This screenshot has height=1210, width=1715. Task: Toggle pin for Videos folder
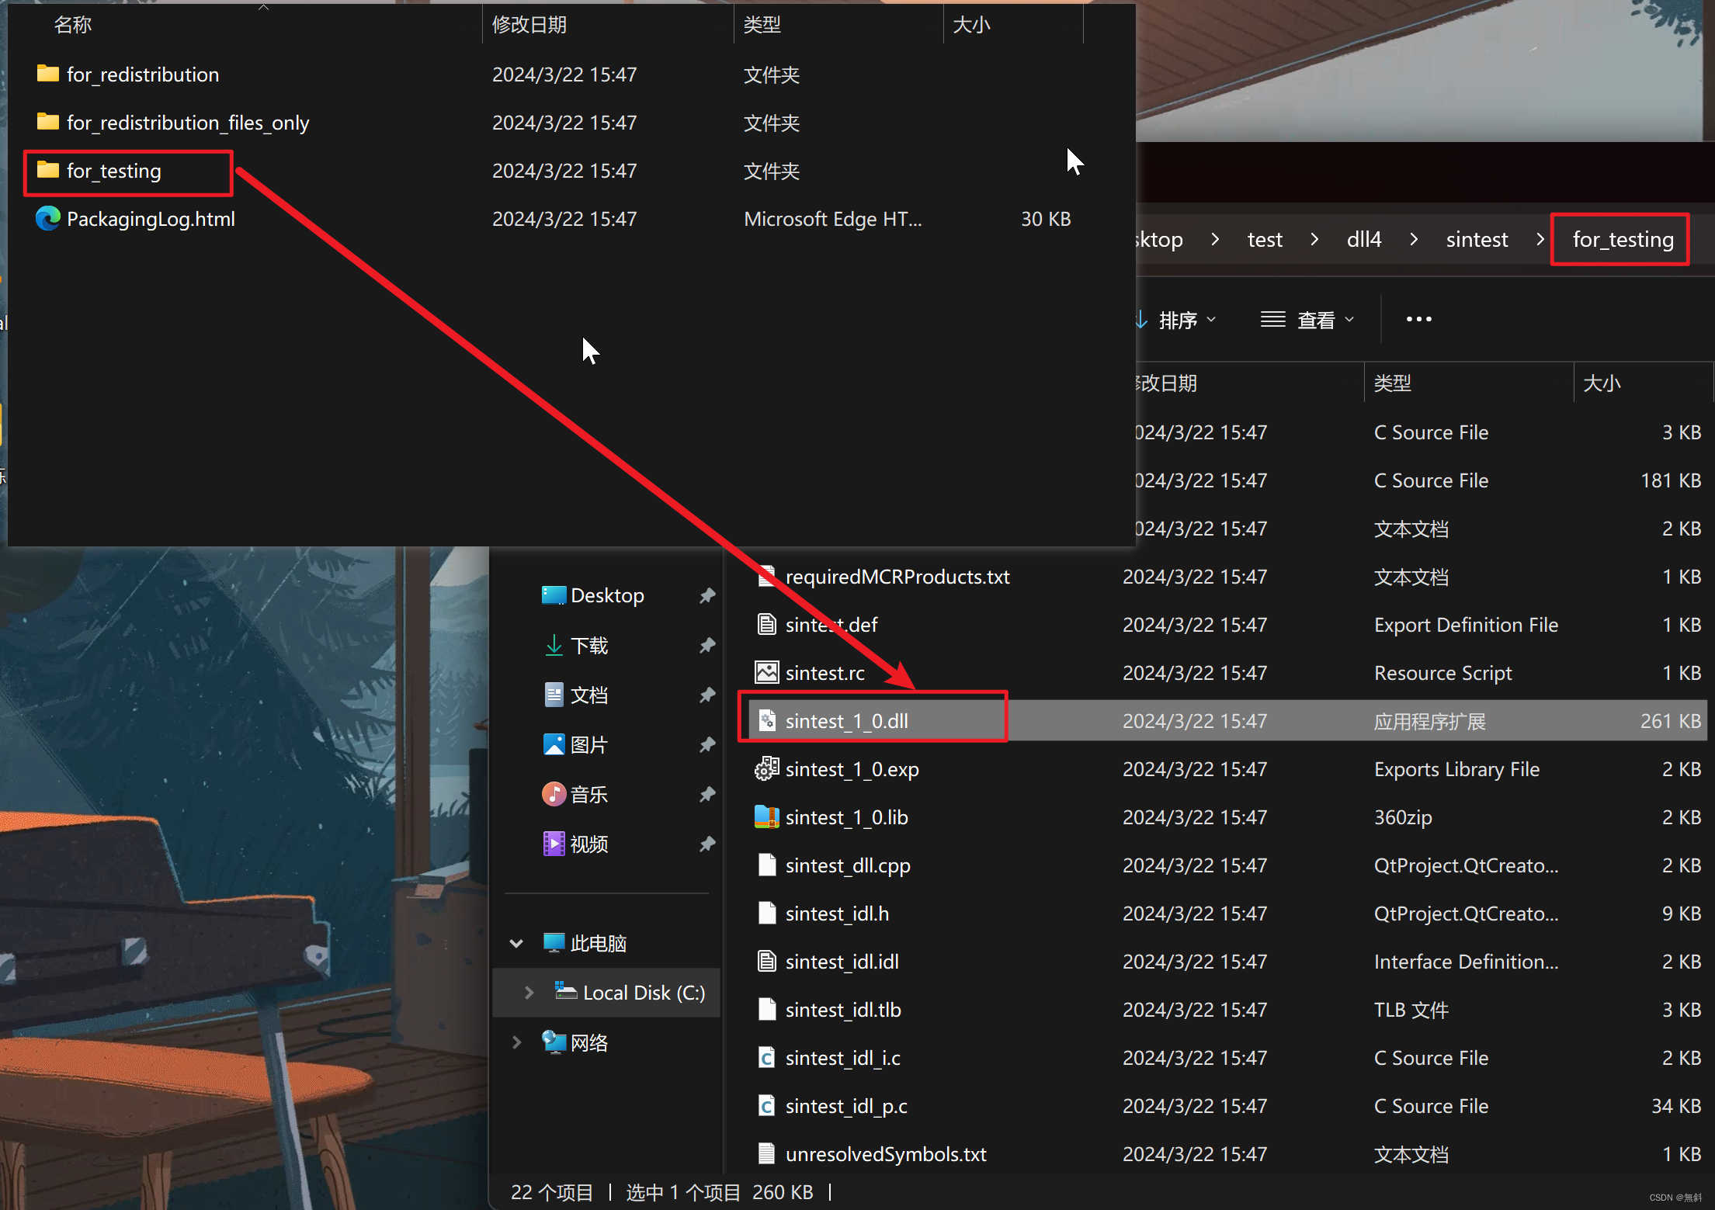pyautogui.click(x=706, y=844)
